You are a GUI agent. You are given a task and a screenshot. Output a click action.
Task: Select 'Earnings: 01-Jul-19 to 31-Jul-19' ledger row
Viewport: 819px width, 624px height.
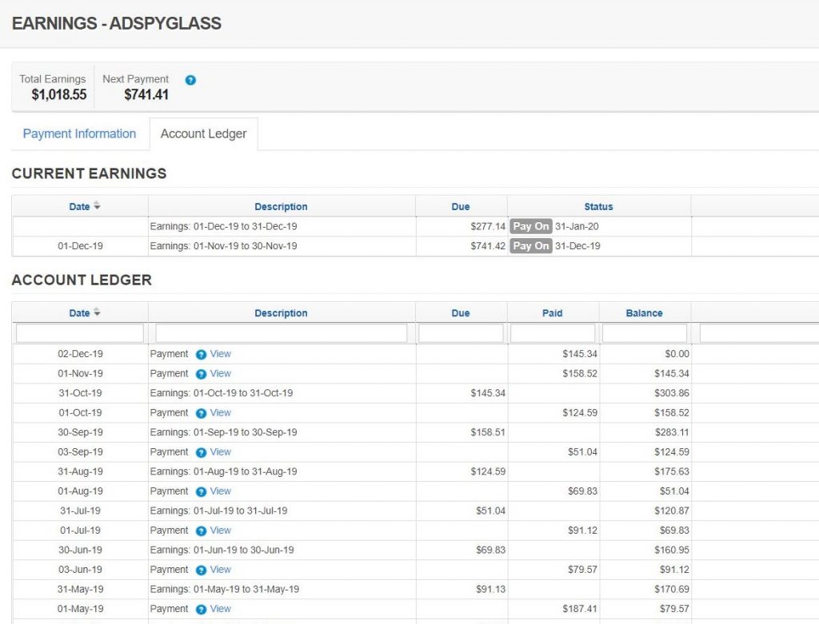[x=416, y=511]
